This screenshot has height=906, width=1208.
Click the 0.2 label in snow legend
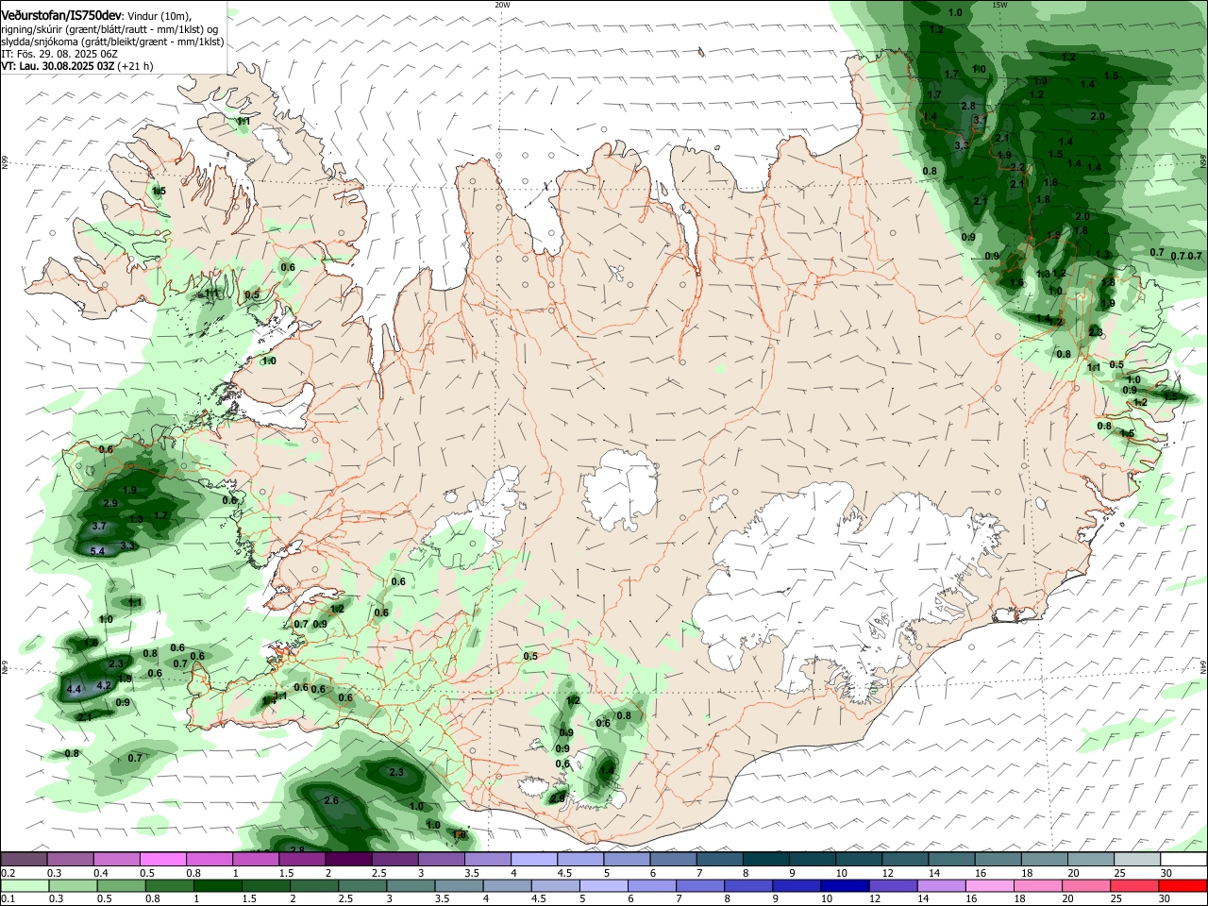[8, 873]
